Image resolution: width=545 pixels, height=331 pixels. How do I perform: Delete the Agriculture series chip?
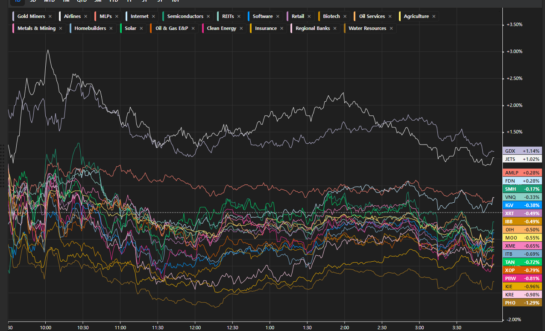click(x=434, y=17)
